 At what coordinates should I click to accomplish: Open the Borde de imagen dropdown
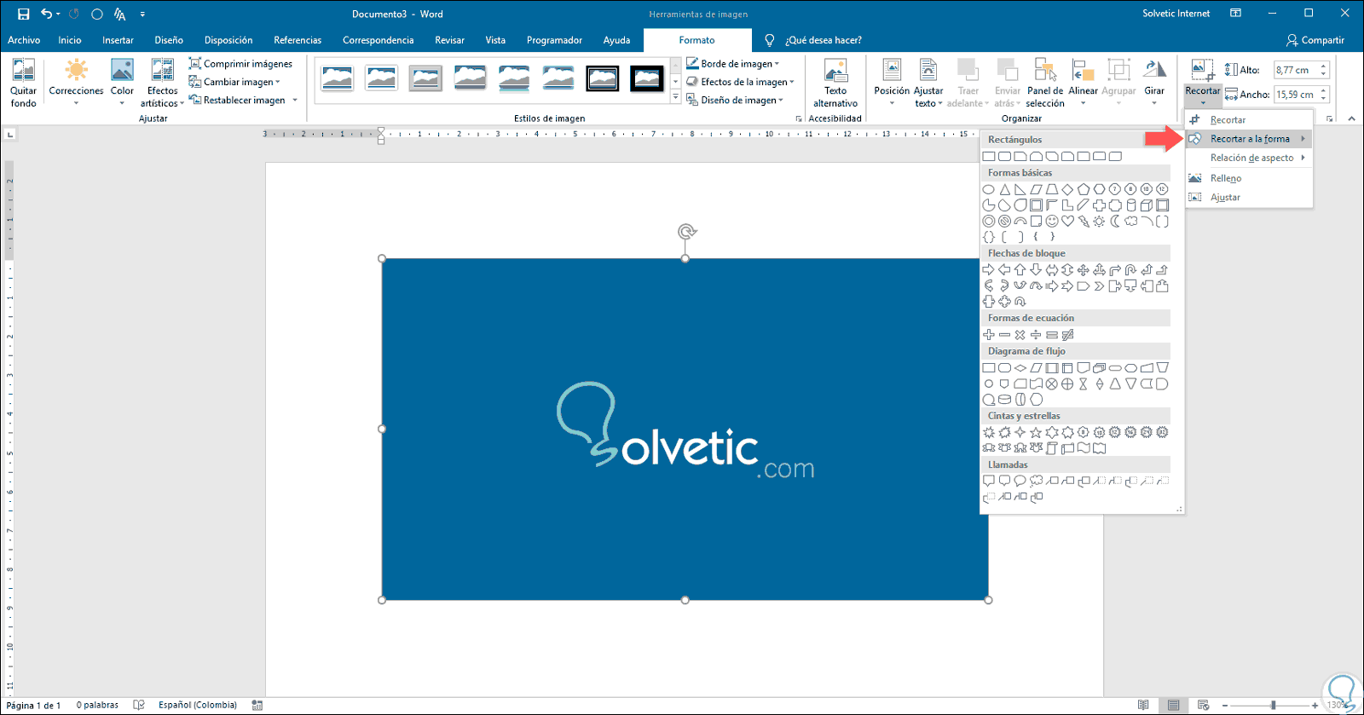(x=733, y=64)
